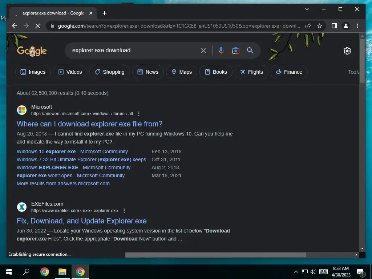Open Google quick settings gear
The width and height of the screenshot is (372, 279).
point(347,50)
